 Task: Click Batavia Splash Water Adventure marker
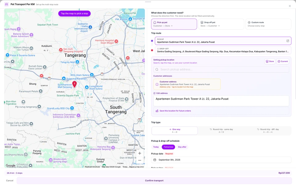31,35
